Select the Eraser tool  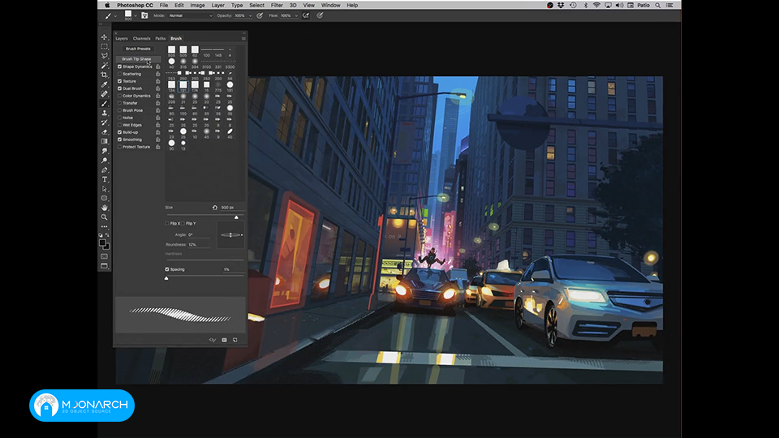click(x=105, y=131)
